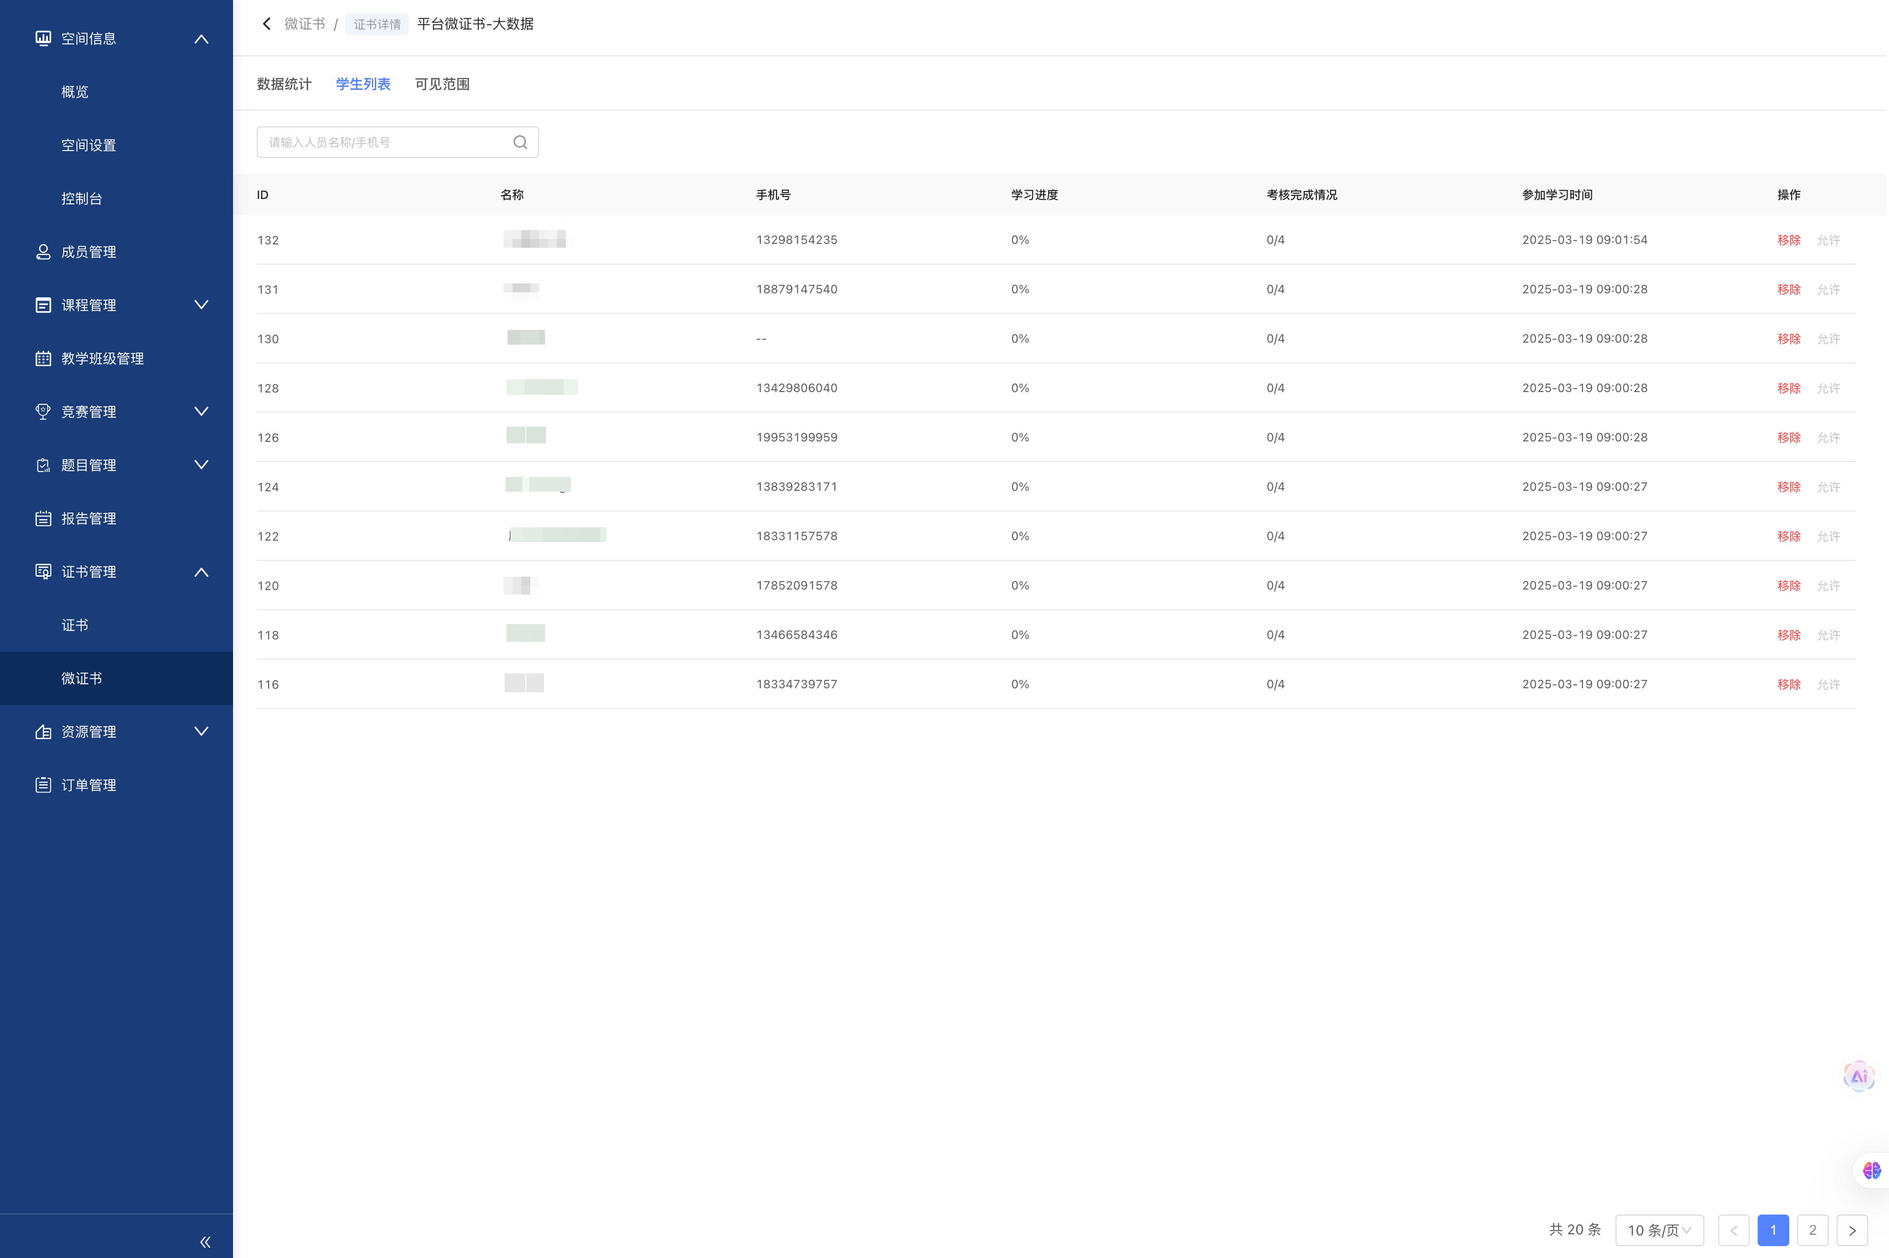
Task: Click the back arrow in breadcrumb
Action: coord(266,24)
